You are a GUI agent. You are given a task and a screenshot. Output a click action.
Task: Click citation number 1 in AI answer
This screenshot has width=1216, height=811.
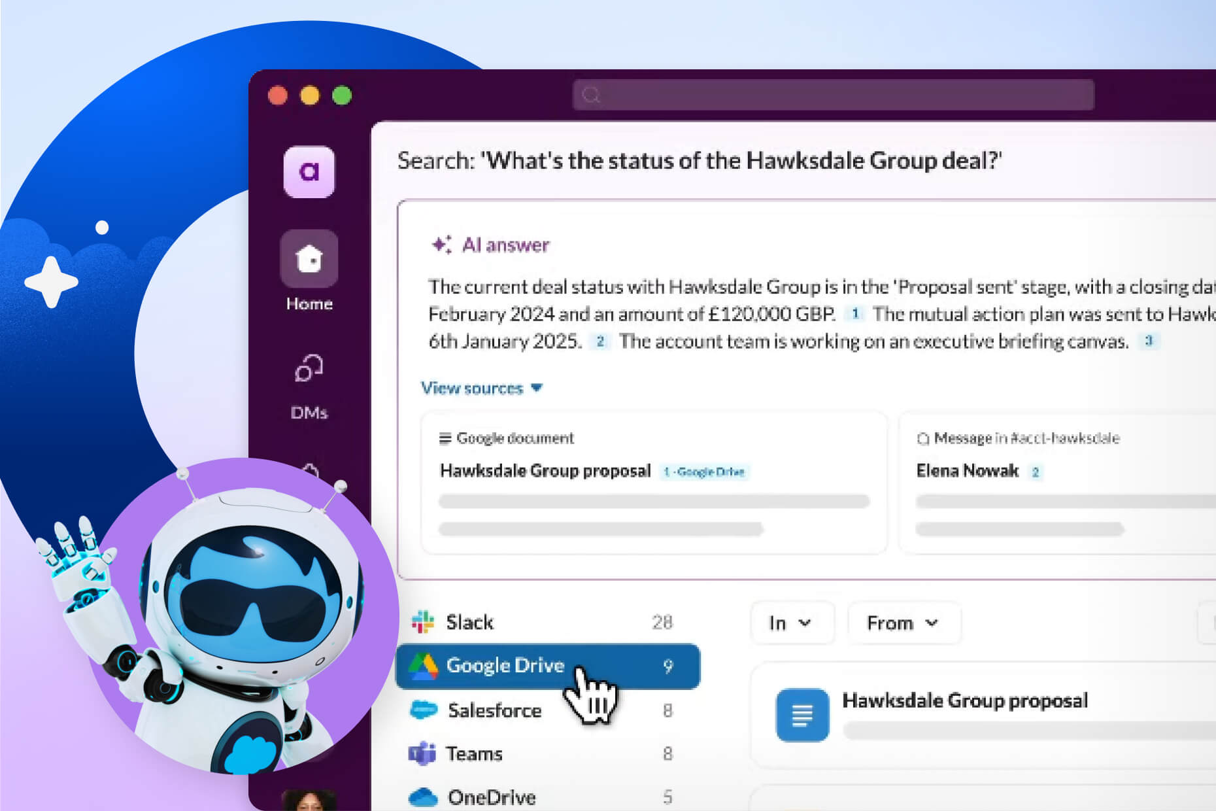854,314
